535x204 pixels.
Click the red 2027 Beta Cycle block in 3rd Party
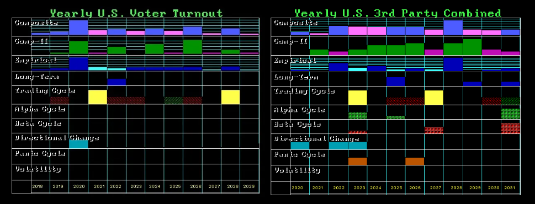click(433, 131)
